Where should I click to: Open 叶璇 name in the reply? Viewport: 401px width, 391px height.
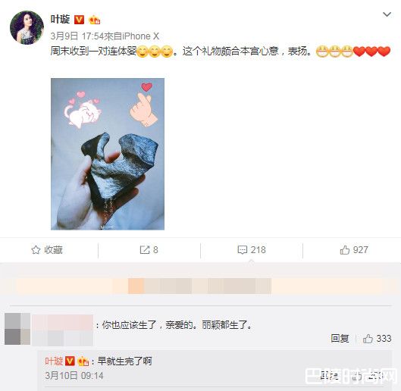click(54, 361)
